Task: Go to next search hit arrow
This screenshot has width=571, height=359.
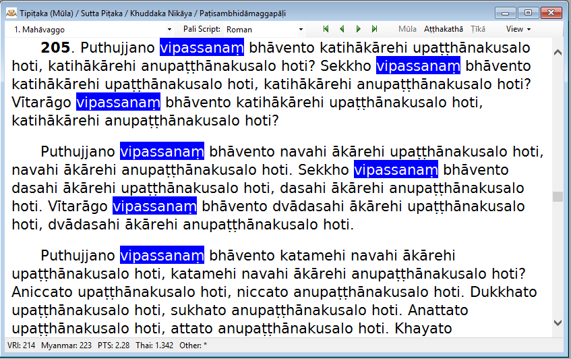Action: [358, 29]
